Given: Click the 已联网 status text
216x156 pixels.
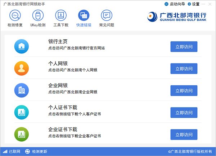Looking at the screenshot, I should (x=15, y=151).
